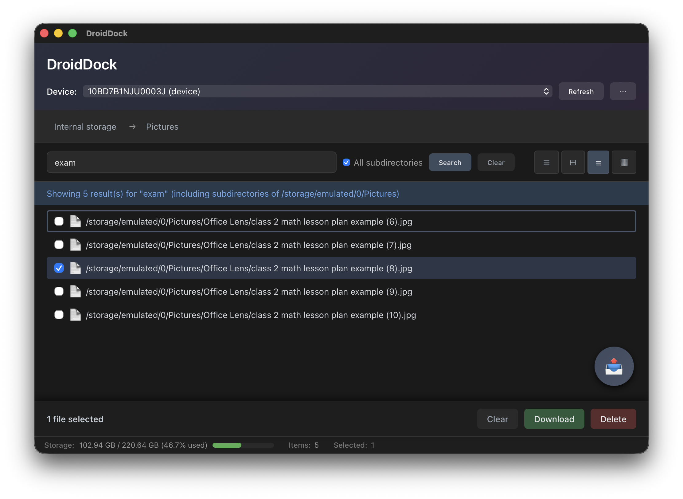Click the floating upload tray icon
The width and height of the screenshot is (683, 499).
tap(614, 366)
